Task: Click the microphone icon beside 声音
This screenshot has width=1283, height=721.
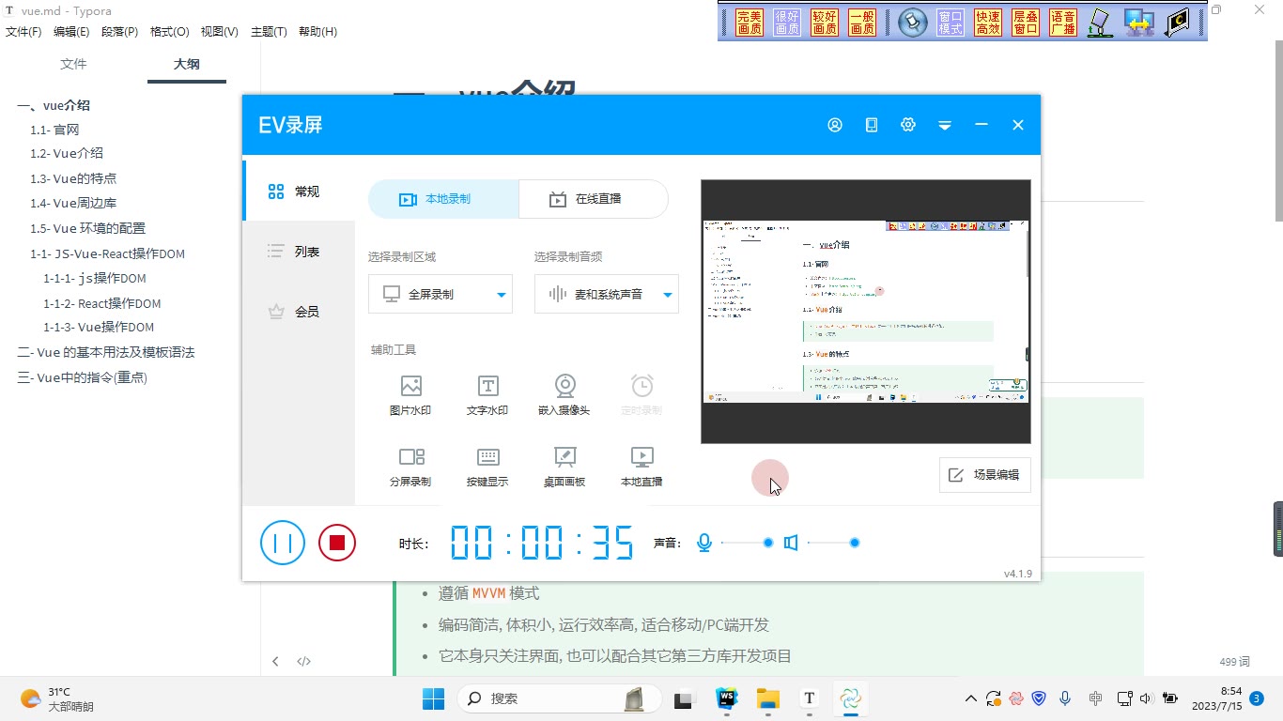Action: [x=704, y=543]
